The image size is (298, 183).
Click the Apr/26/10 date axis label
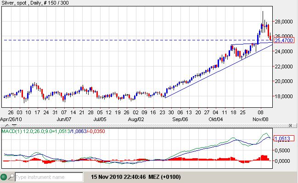(x=11, y=119)
